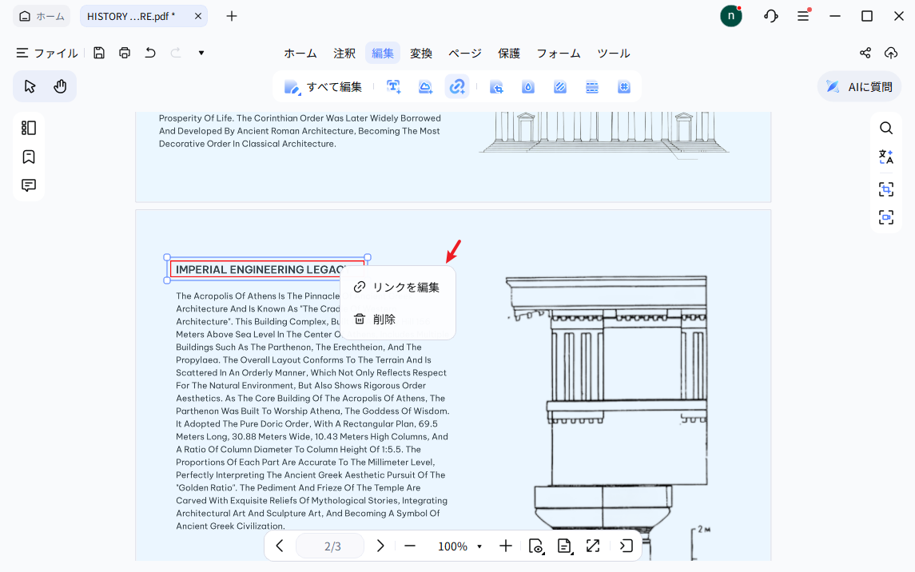Choose 削除 in context menu
The height and width of the screenshot is (572, 915).
(x=397, y=319)
